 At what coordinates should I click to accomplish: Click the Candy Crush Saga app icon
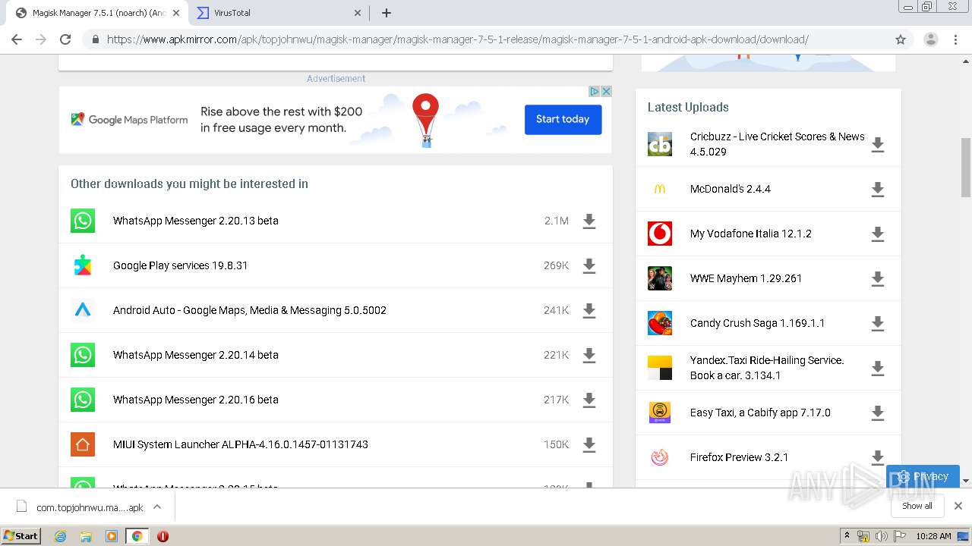pos(660,323)
